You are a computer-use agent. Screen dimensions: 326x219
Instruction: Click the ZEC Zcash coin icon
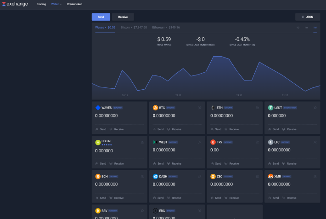tap(213, 177)
